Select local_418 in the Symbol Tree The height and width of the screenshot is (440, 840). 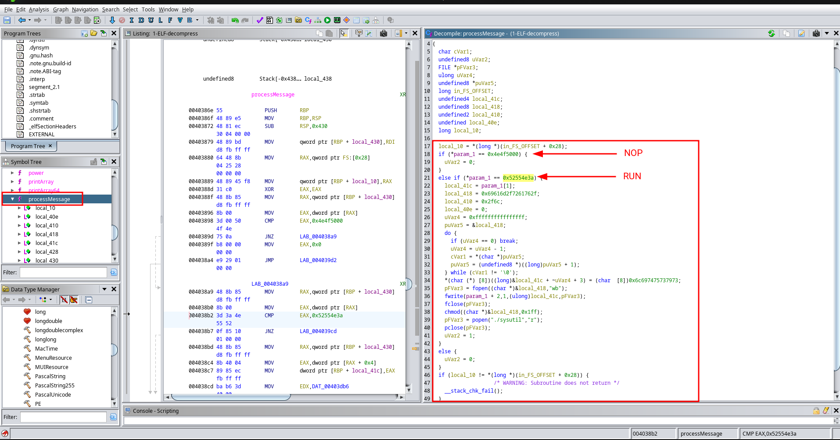click(47, 234)
